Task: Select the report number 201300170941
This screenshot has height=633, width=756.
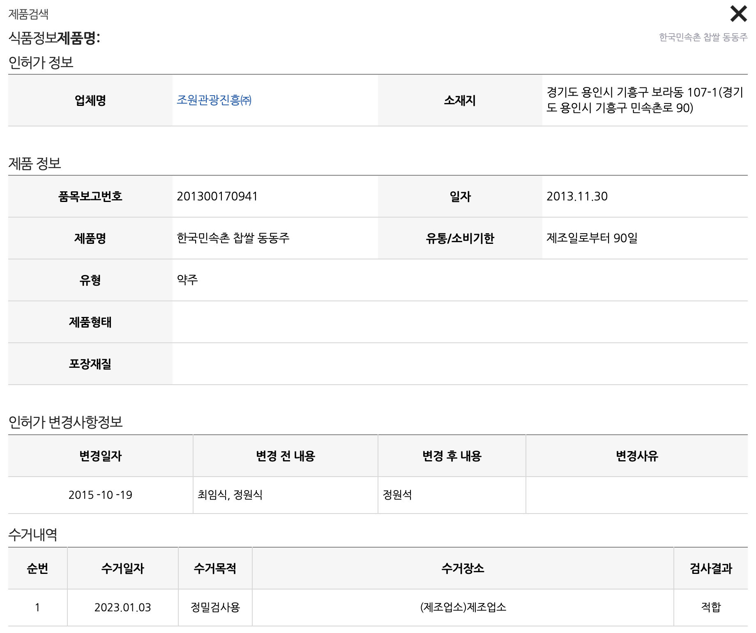Action: point(217,196)
